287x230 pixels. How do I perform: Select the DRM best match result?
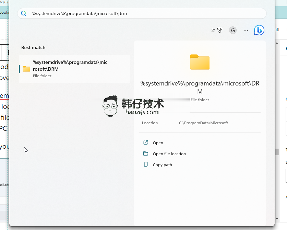(x=74, y=69)
